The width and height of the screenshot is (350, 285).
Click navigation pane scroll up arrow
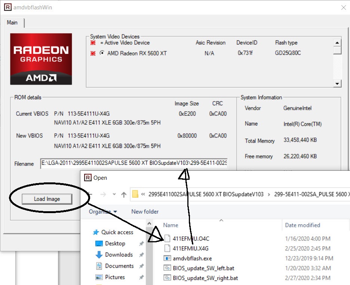pyautogui.click(x=149, y=223)
